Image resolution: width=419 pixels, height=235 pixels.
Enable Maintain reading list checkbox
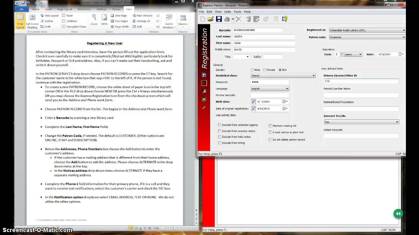tap(270, 126)
